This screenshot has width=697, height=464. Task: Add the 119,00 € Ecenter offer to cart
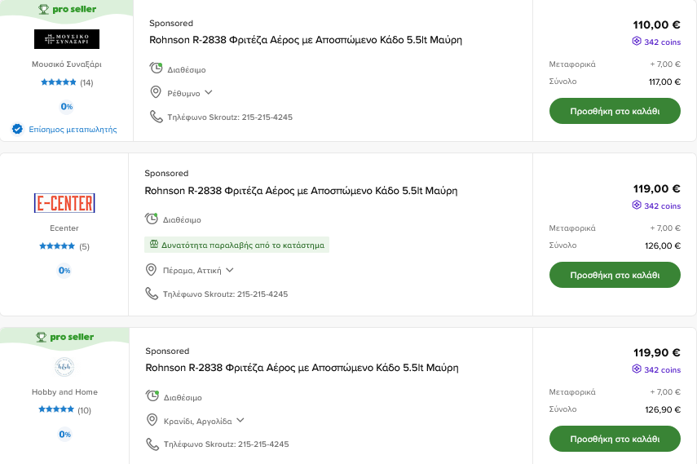[x=615, y=275]
